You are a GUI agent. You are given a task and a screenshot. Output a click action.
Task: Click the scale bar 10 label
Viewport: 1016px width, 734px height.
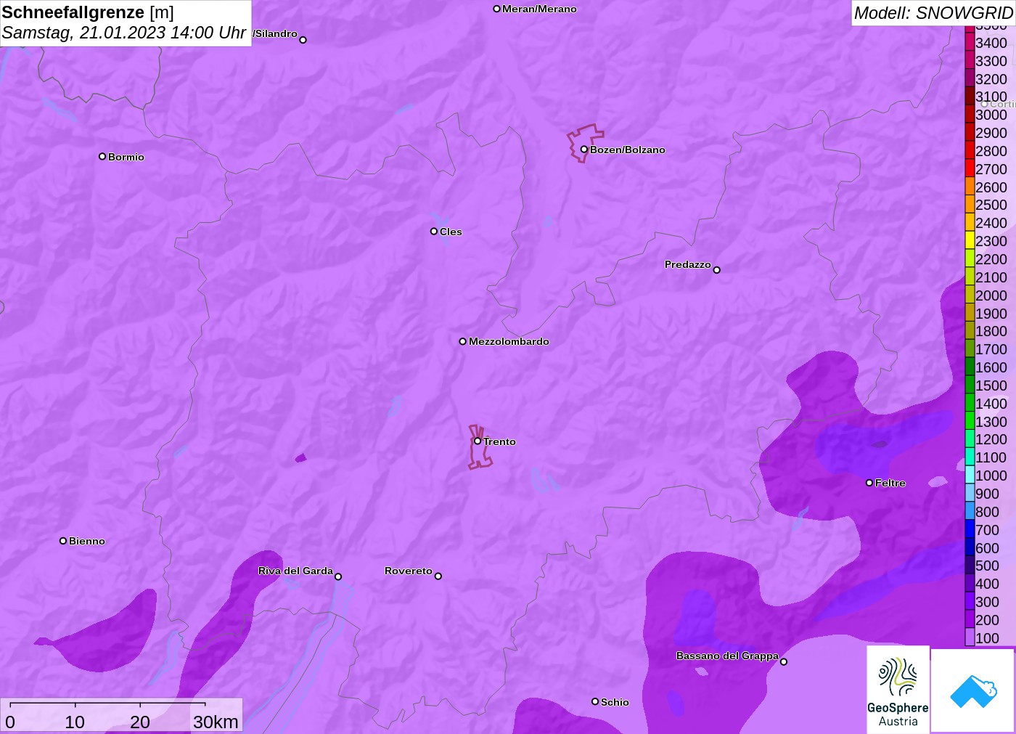pyautogui.click(x=75, y=722)
